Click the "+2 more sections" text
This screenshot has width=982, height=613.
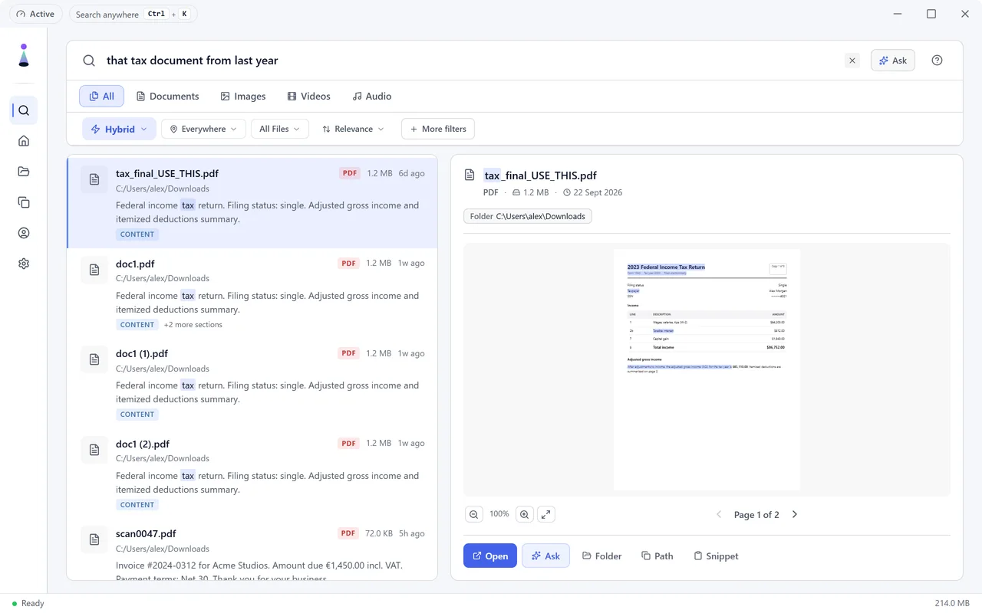(193, 324)
